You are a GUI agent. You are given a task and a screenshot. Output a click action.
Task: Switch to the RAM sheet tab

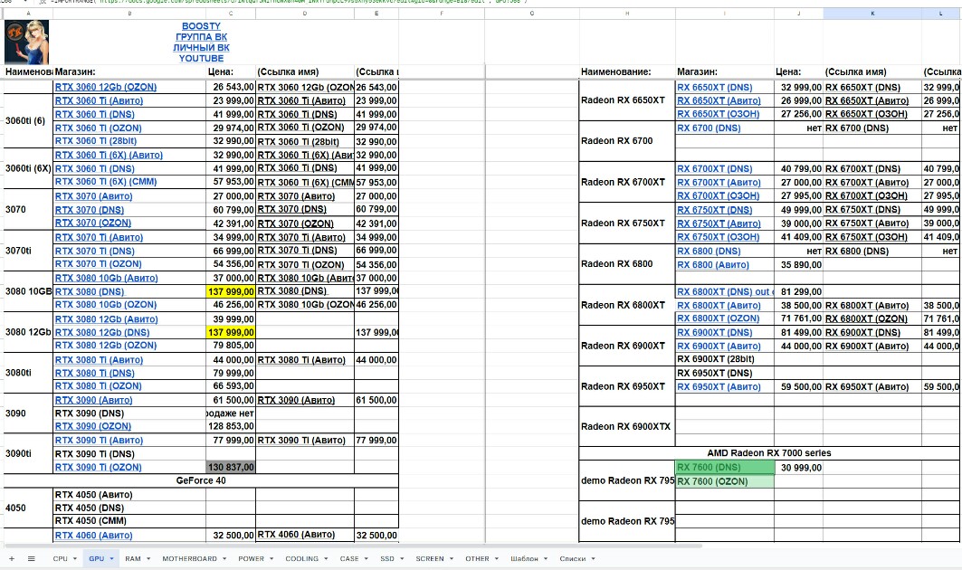click(x=132, y=558)
